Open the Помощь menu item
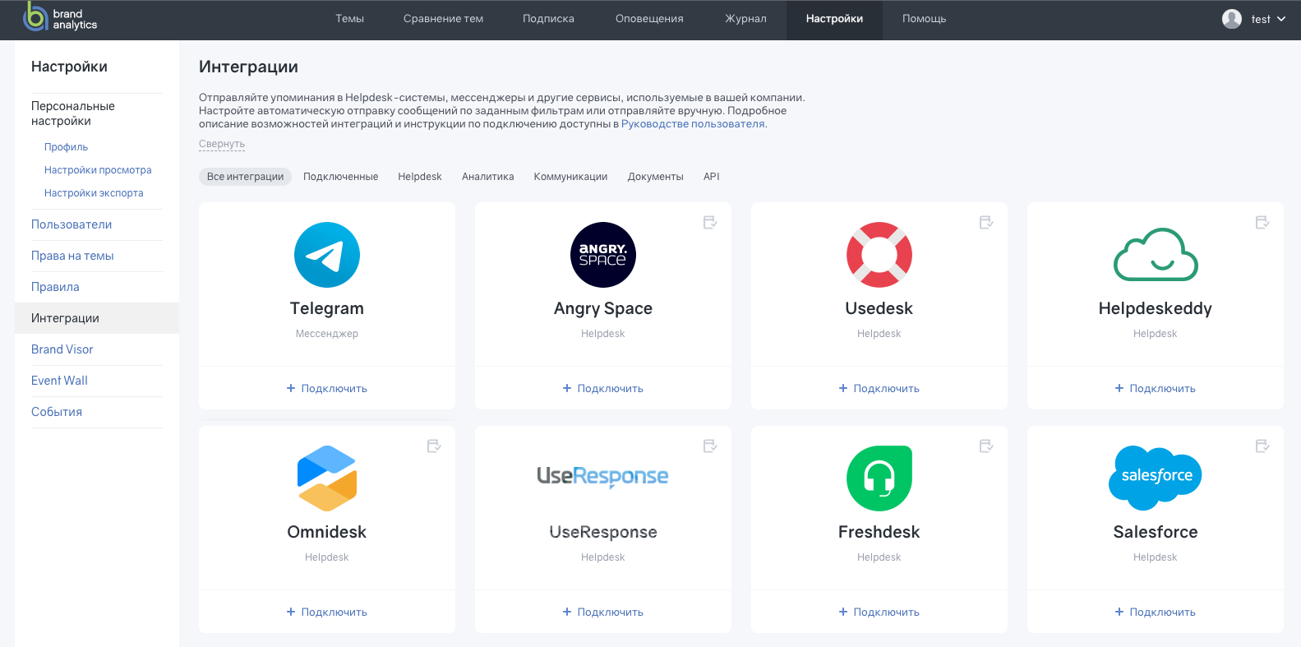 [925, 19]
